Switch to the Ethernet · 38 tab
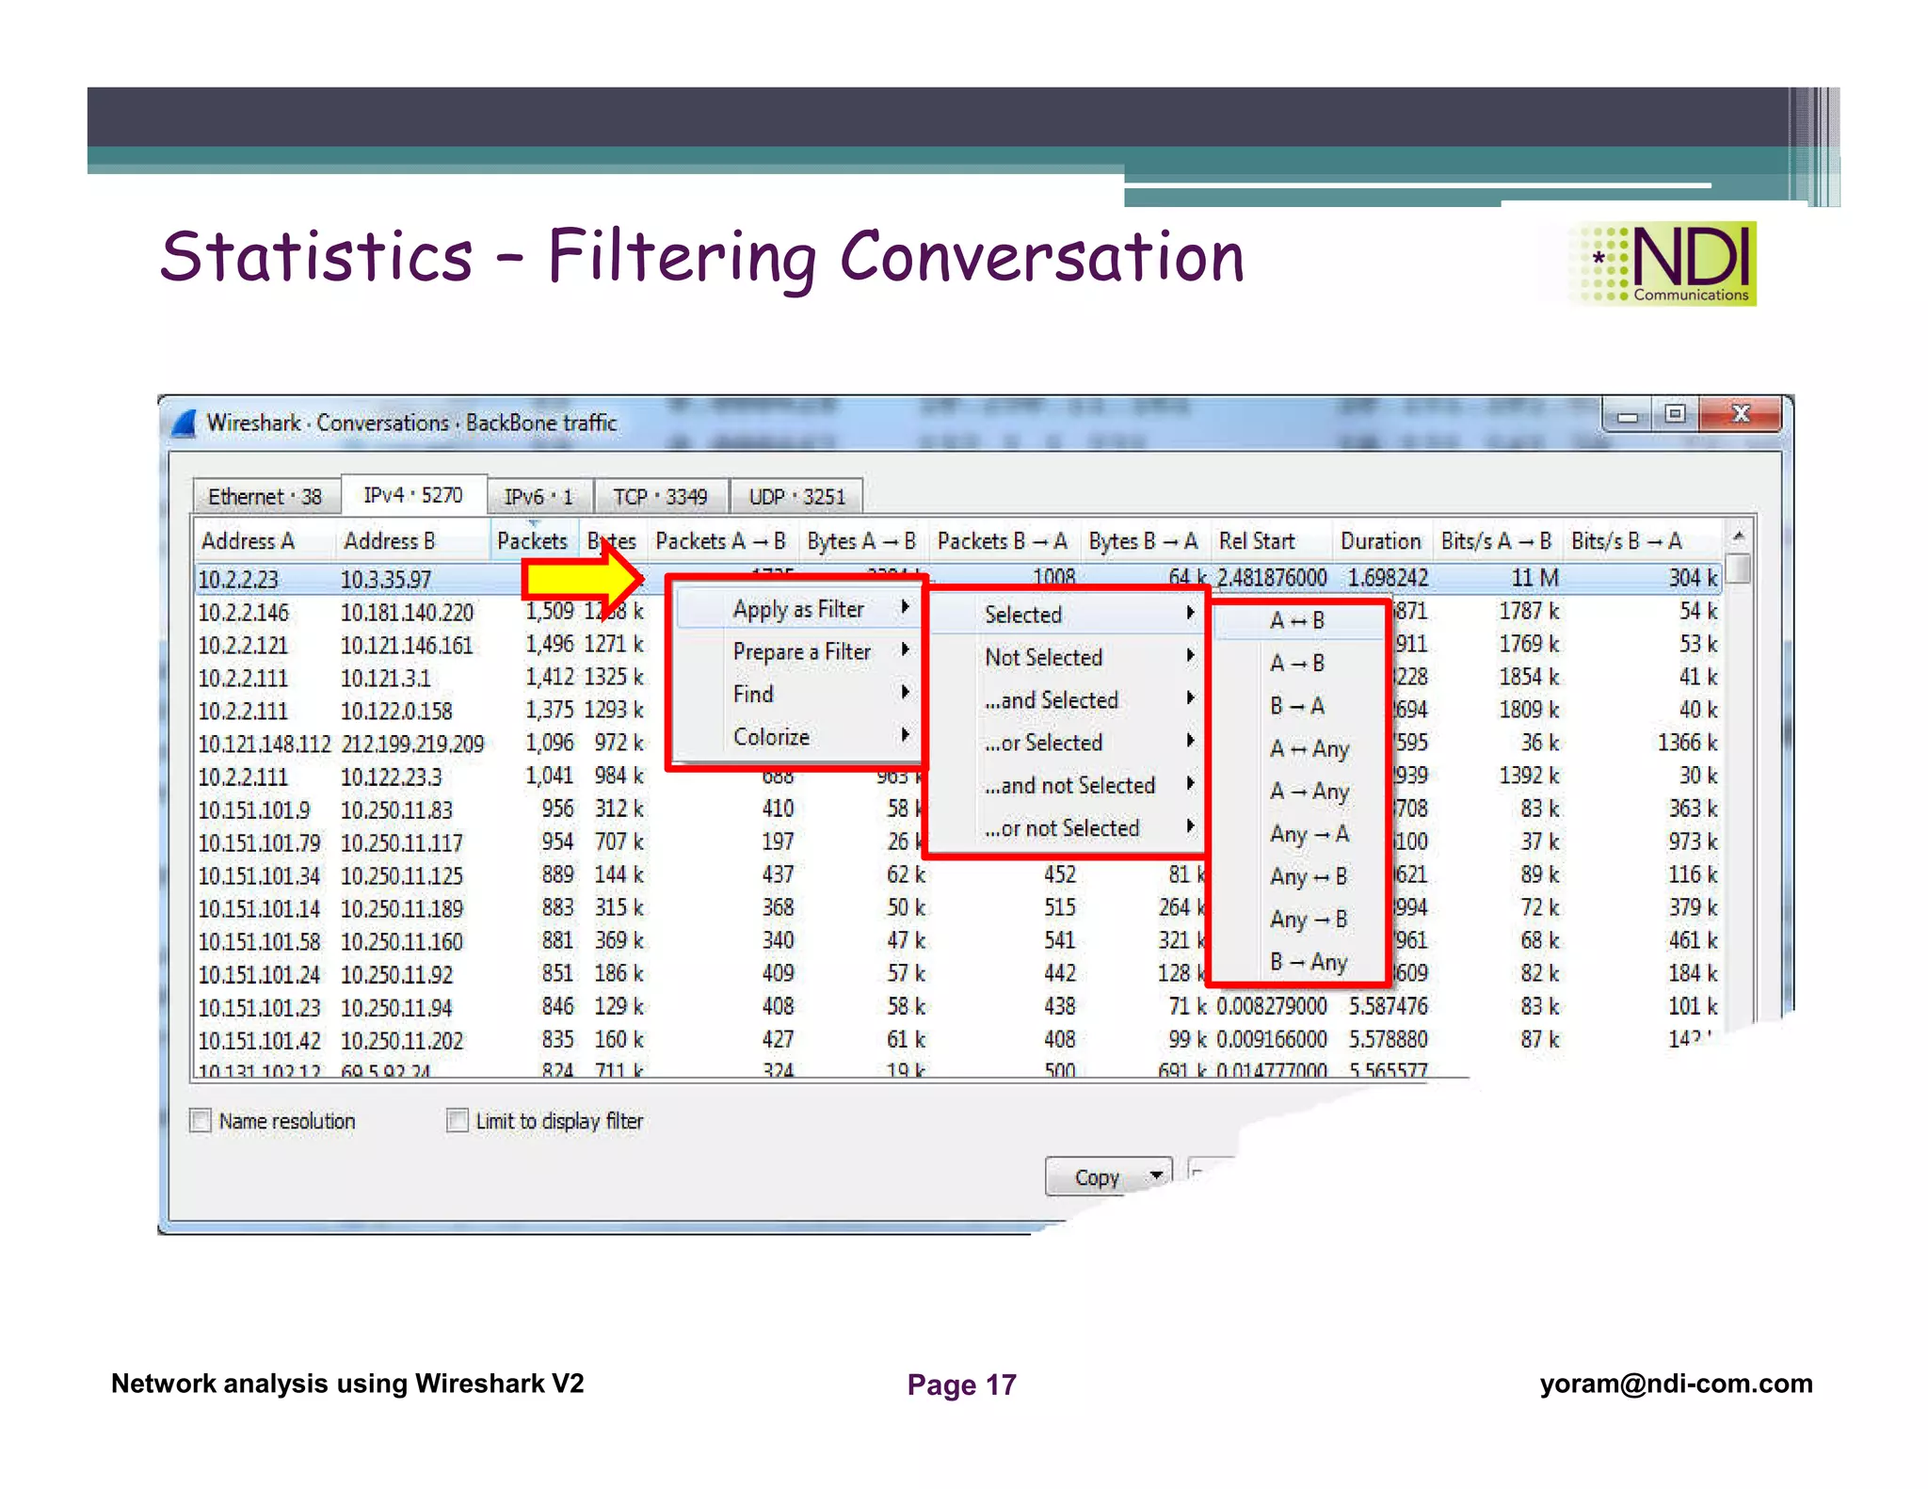The width and height of the screenshot is (1928, 1489). (265, 496)
